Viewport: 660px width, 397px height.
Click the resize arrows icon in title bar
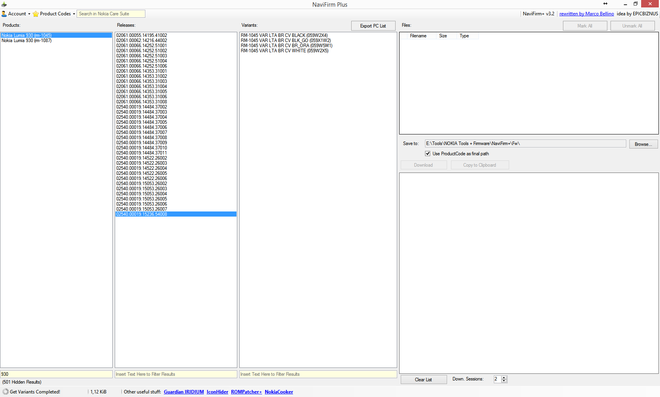tap(605, 4)
